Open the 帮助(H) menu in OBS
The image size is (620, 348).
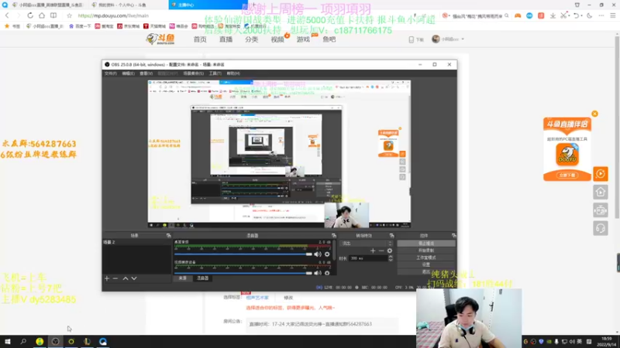pyautogui.click(x=233, y=73)
